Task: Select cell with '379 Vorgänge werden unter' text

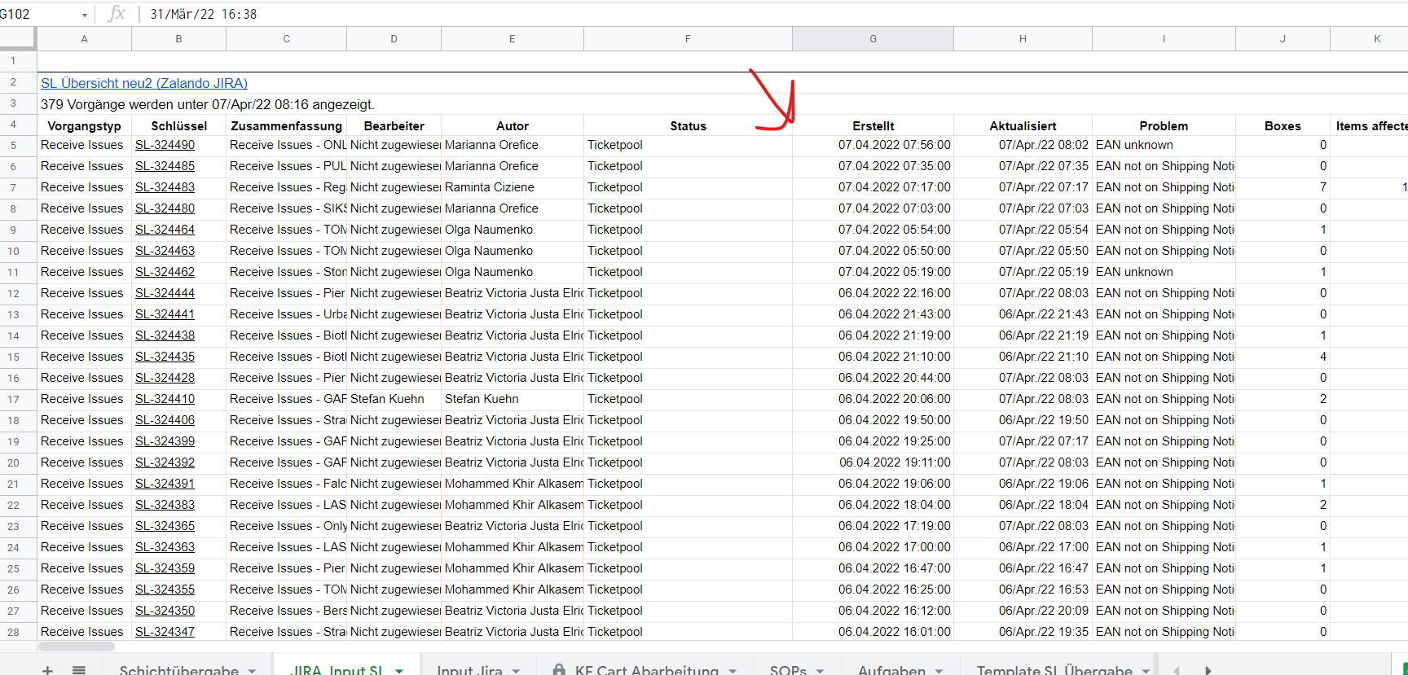Action: point(207,104)
